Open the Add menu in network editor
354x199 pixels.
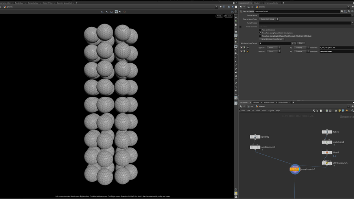(x=243, y=111)
